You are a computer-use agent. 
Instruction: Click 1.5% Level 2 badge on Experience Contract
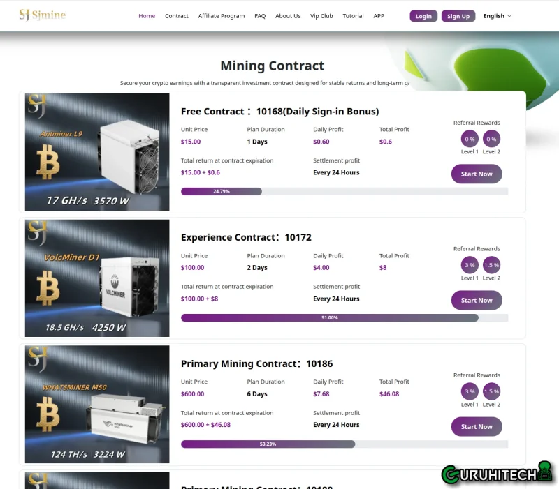click(x=492, y=265)
